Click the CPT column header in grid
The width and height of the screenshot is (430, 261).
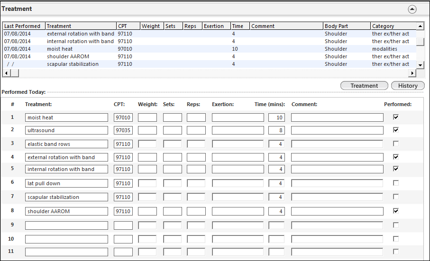click(128, 26)
